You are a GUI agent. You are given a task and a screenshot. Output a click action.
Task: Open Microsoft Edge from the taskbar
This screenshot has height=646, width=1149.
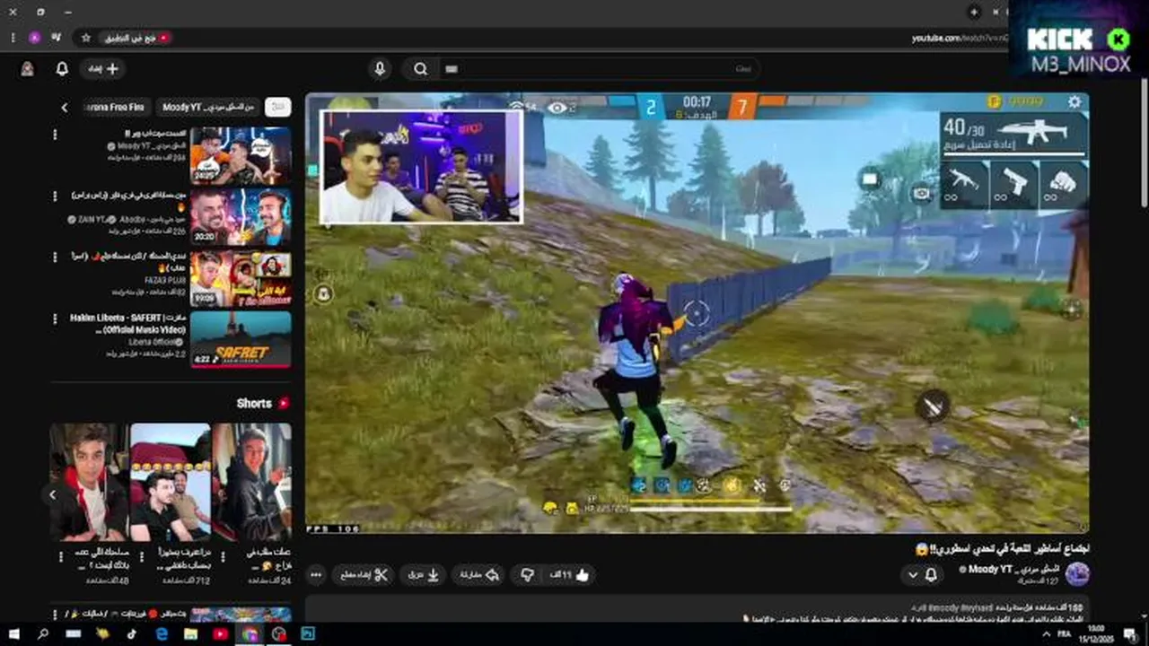click(161, 633)
